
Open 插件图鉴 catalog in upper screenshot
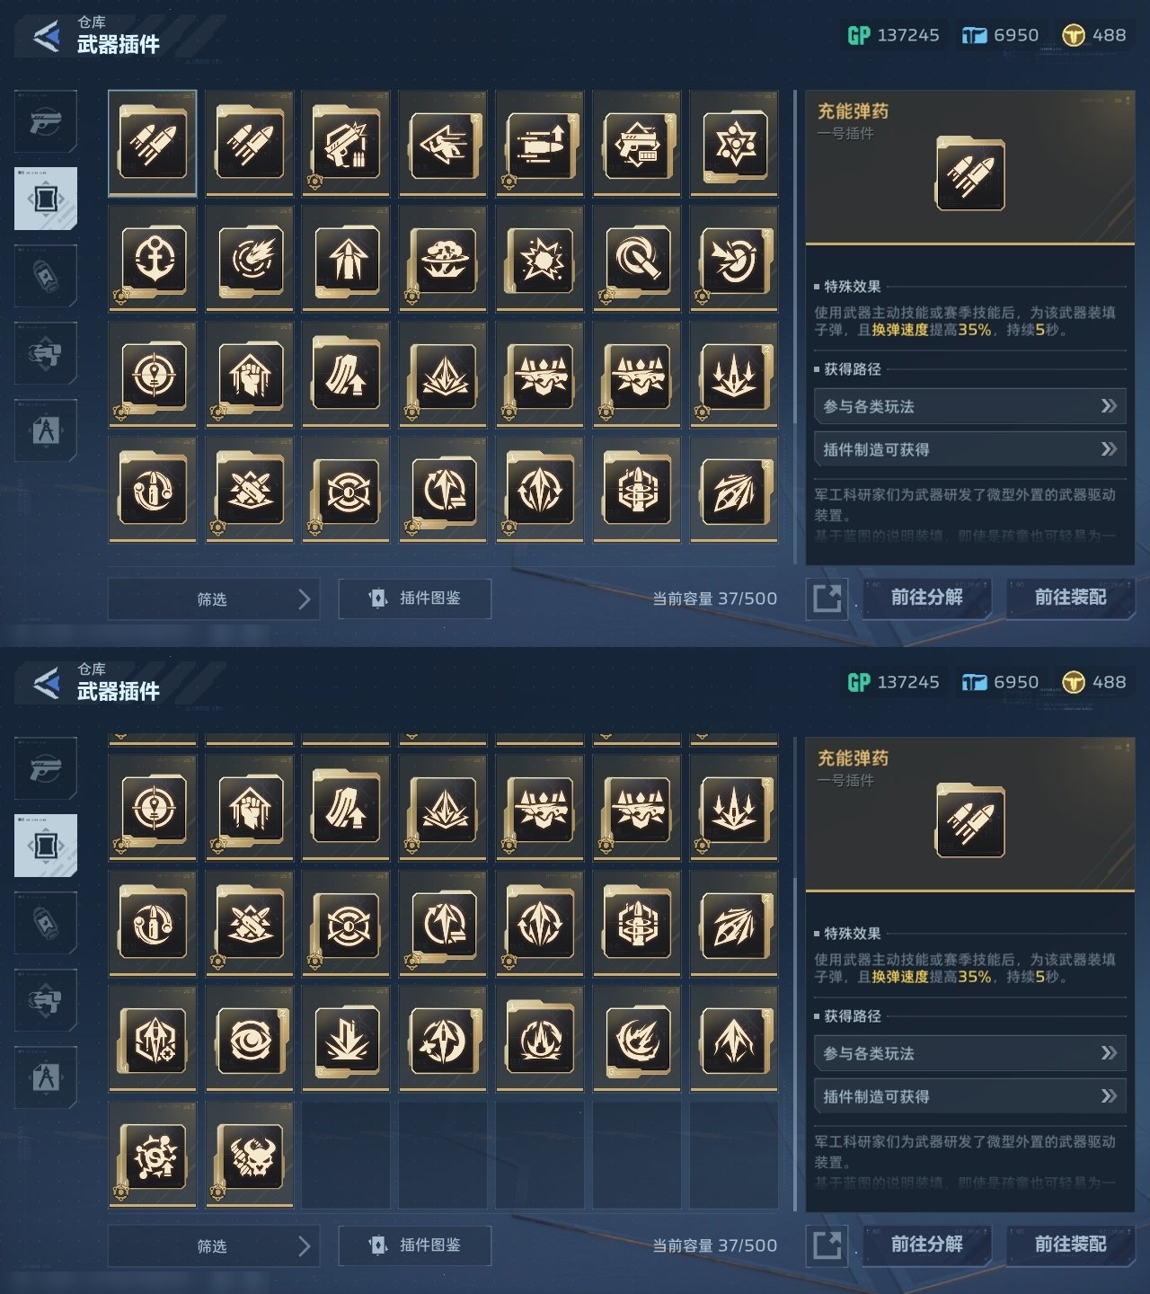415,598
